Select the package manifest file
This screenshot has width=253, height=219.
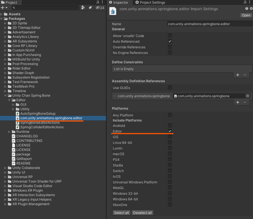click(x=21, y=154)
